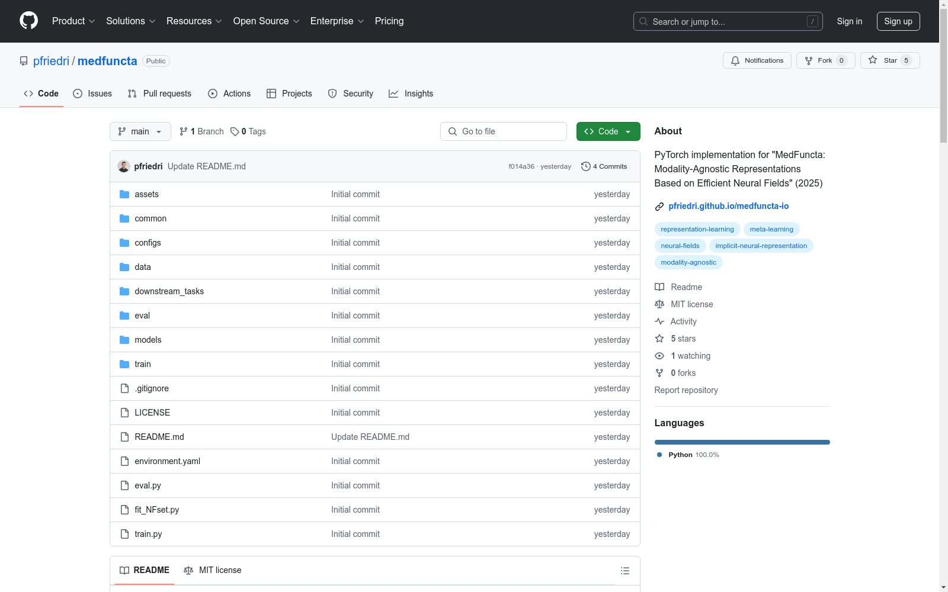
Task: Click Report repository link
Action: 686,390
